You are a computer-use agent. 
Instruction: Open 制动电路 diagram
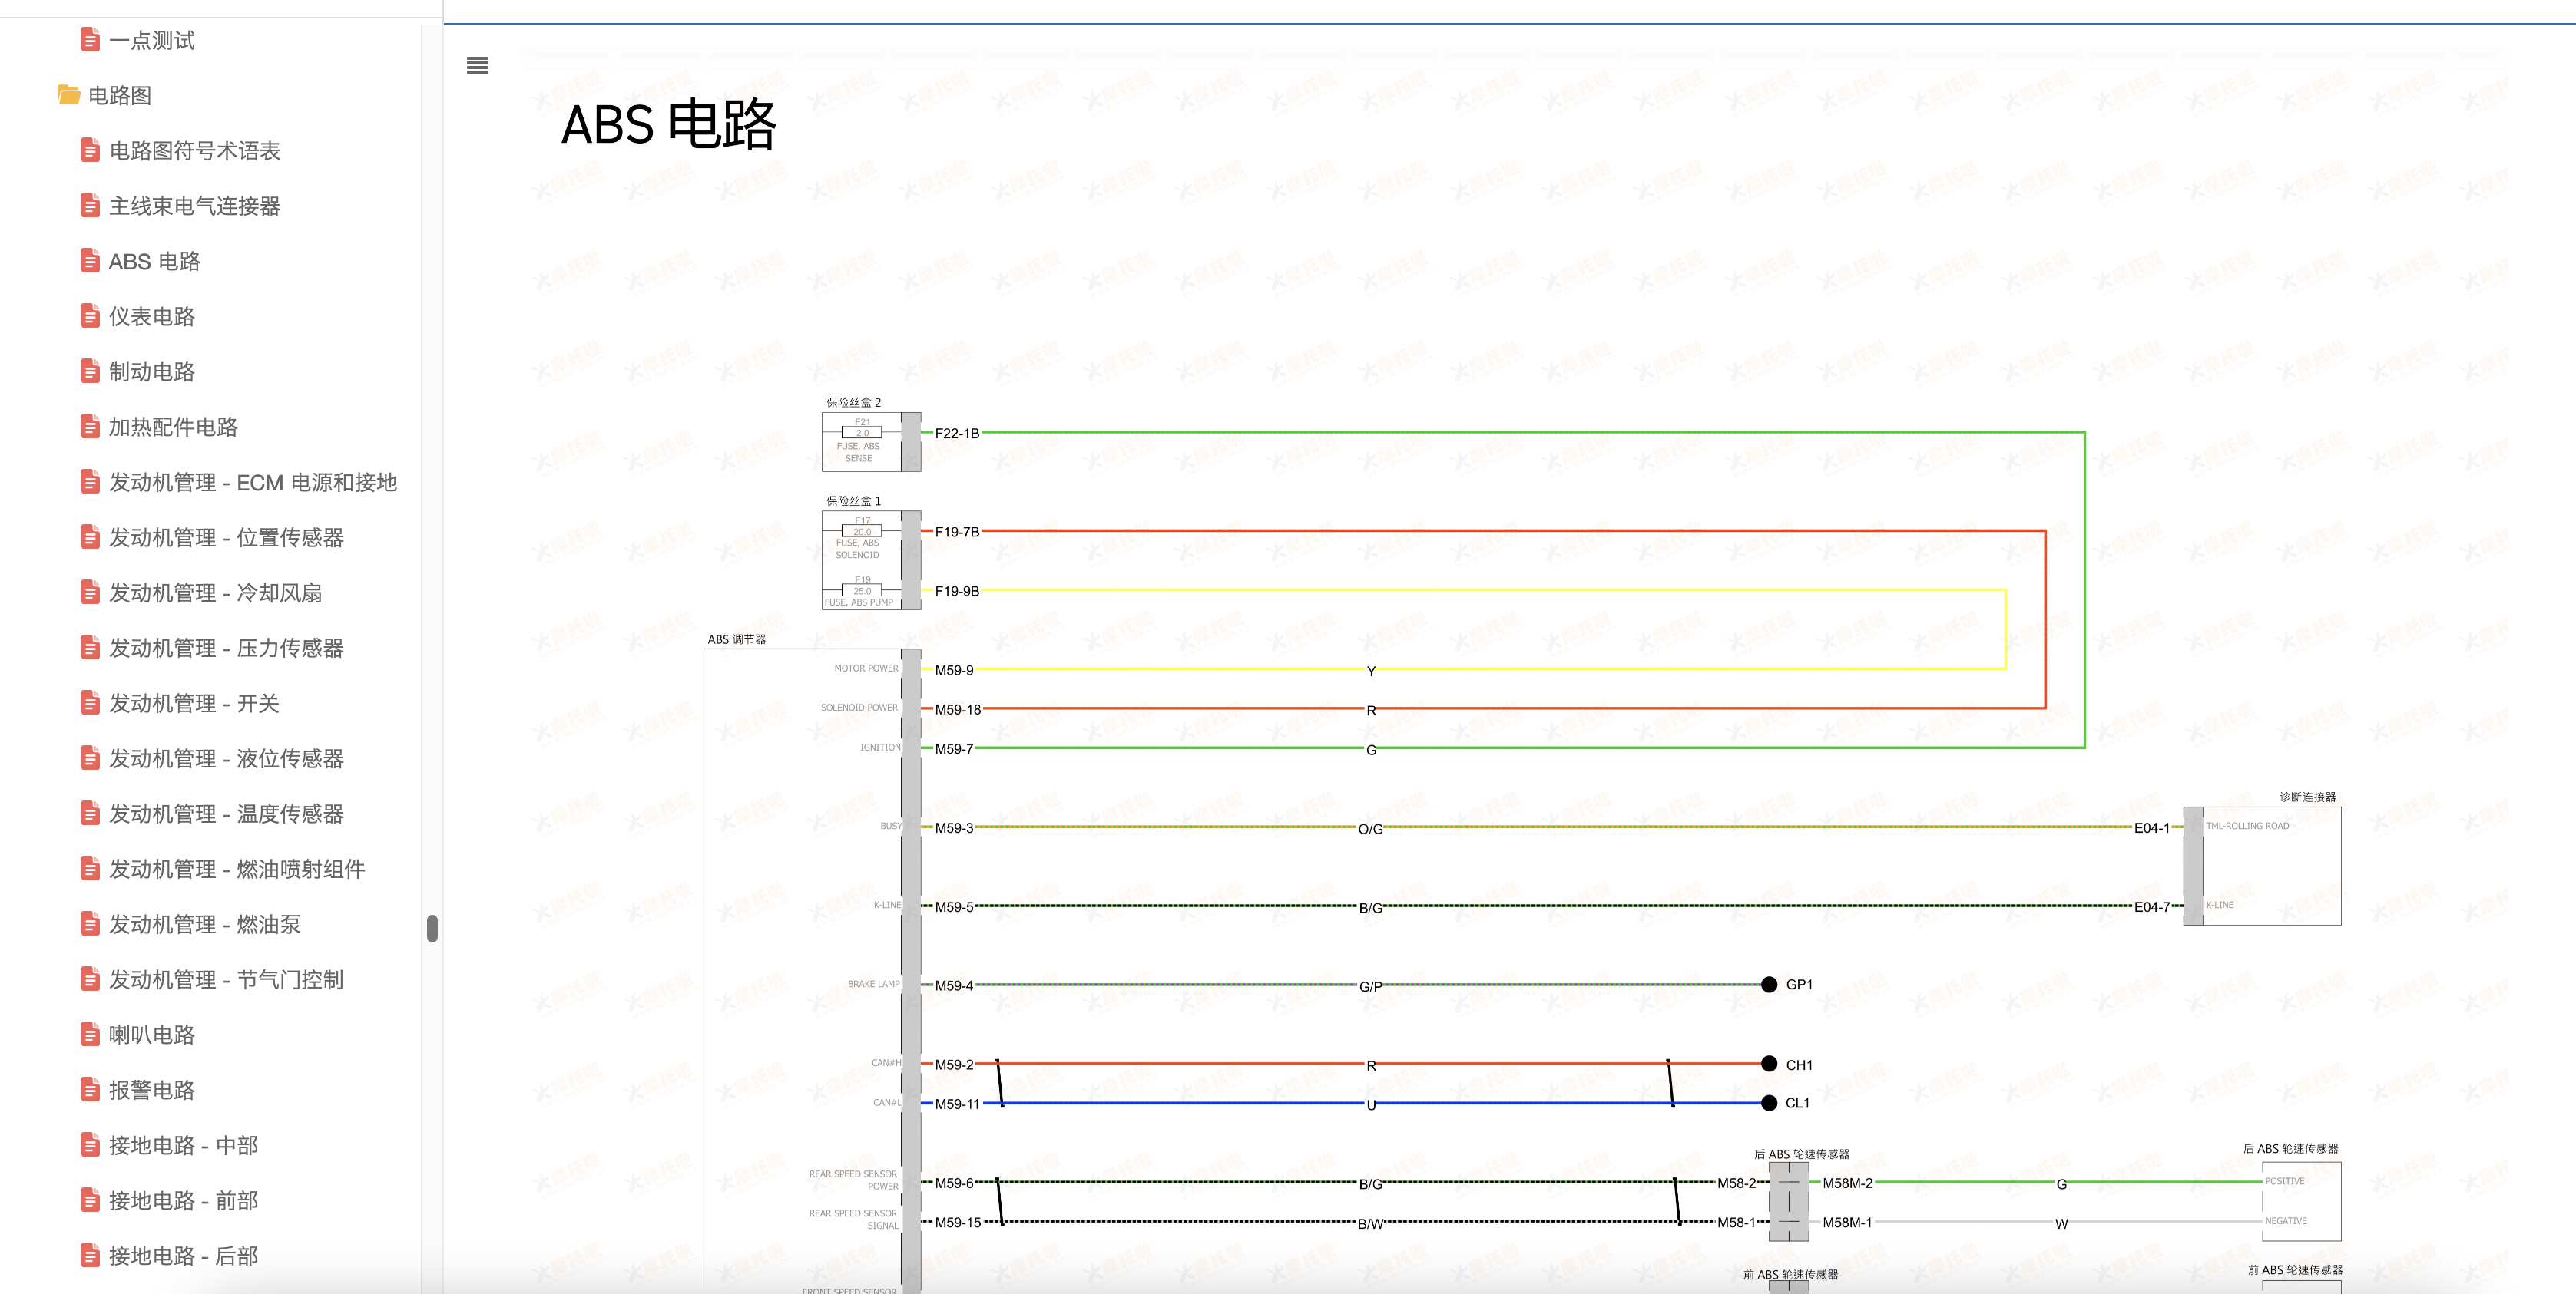[x=152, y=371]
